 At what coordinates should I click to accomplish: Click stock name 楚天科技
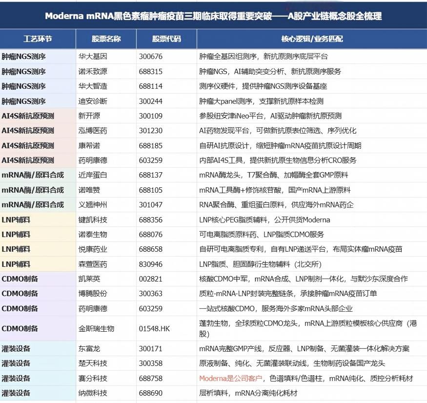coord(93,363)
